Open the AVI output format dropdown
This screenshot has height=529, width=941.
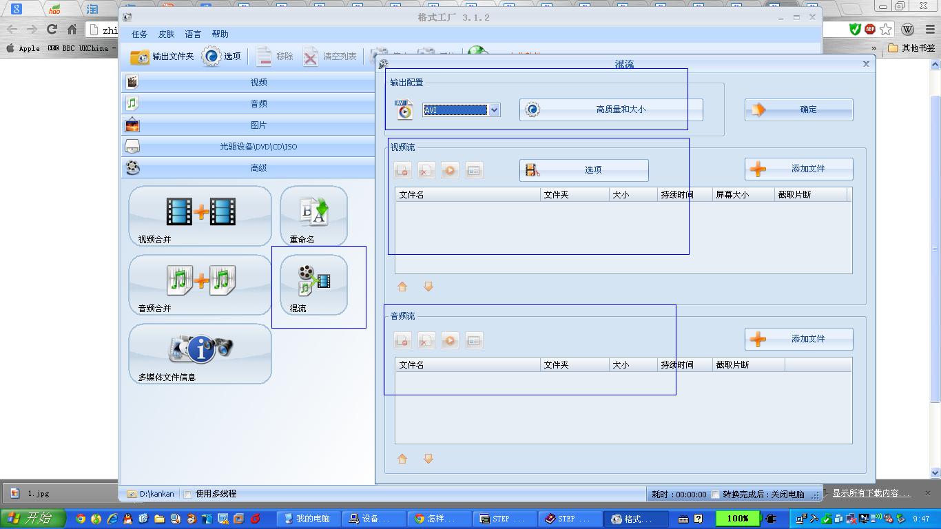point(495,110)
